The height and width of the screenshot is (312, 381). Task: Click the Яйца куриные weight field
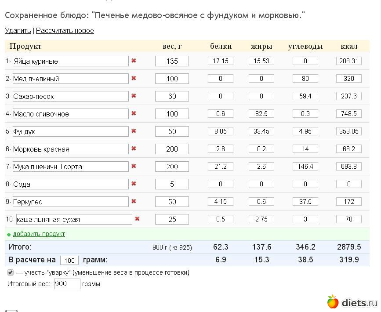(x=172, y=61)
